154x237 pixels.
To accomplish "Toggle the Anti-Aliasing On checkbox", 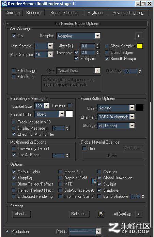I will click(x=14, y=36).
